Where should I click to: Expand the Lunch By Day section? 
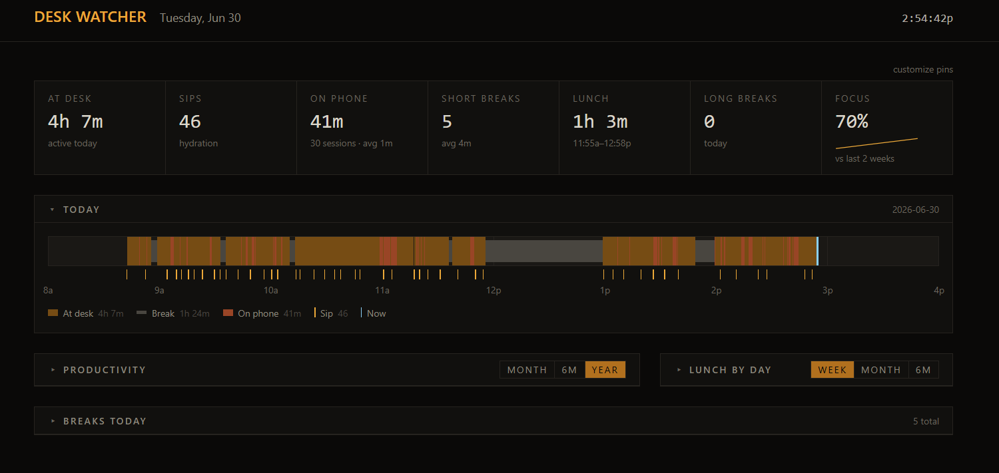click(679, 370)
